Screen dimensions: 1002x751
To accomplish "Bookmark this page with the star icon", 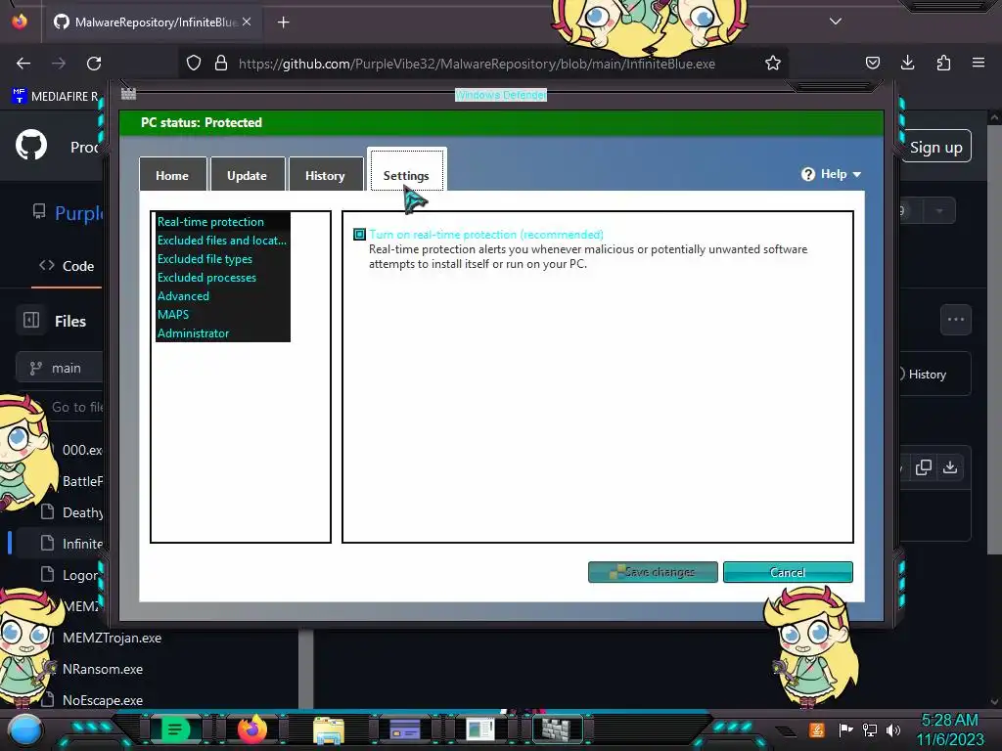I will pyautogui.click(x=773, y=64).
